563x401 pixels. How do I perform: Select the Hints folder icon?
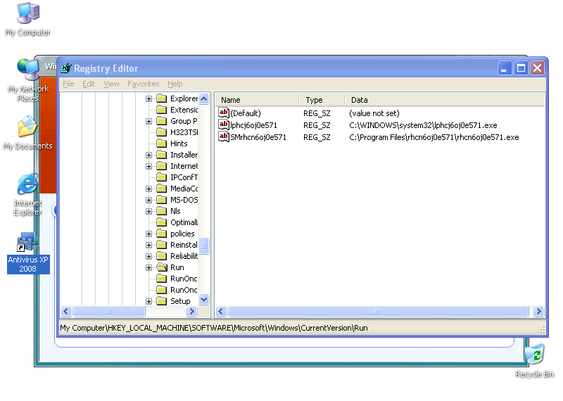[162, 144]
